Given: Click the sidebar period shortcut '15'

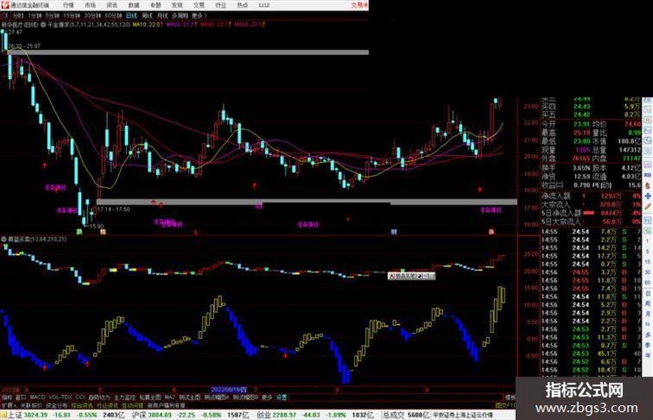Looking at the screenshot, I should tap(647, 262).
